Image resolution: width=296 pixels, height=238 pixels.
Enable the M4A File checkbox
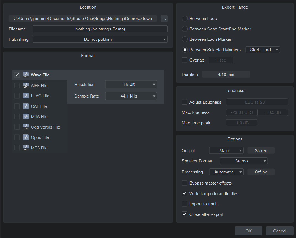pyautogui.click(x=17, y=117)
